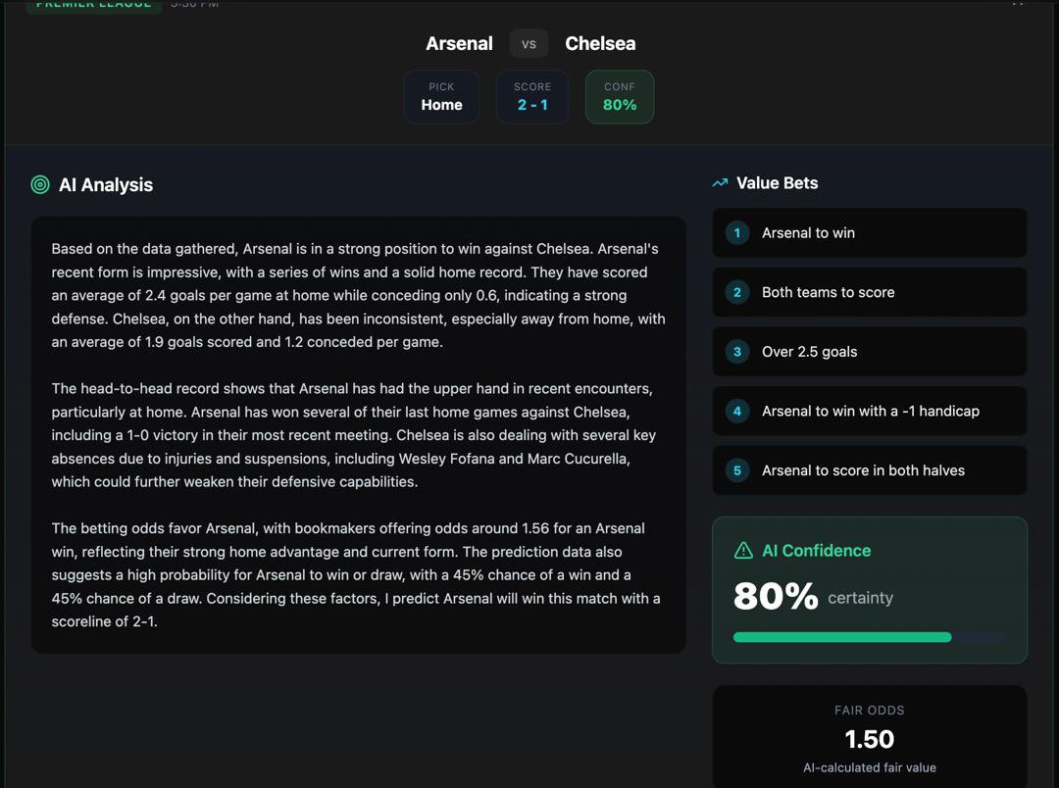The image size is (1059, 788).
Task: Click the Chelsea team name in the header
Action: (600, 44)
